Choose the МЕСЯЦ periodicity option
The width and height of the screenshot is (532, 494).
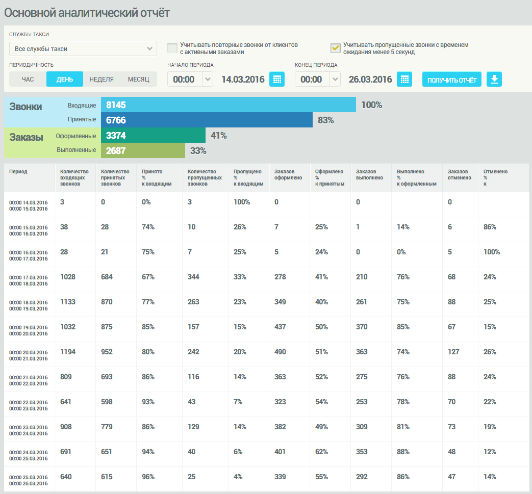pos(138,80)
